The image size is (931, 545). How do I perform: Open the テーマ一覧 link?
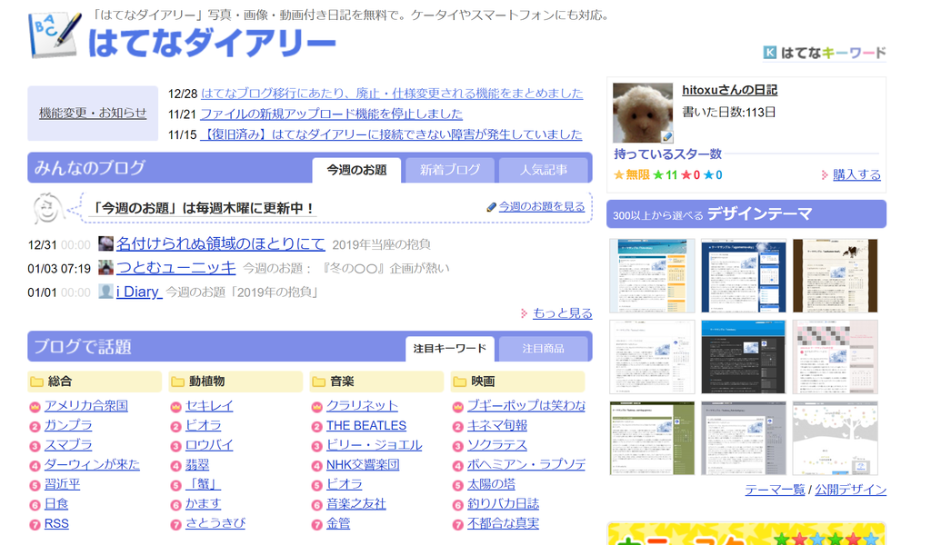tap(775, 490)
